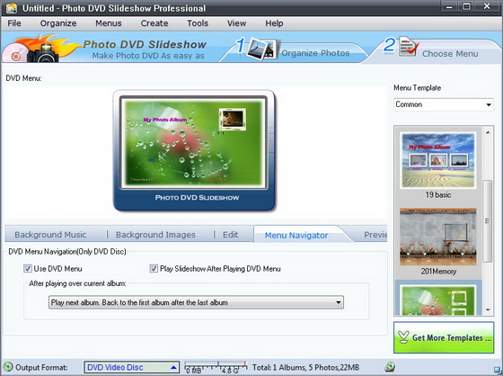Screen dimensions: 503x376
Task: Select the 19 basic menu template
Action: [x=438, y=161]
